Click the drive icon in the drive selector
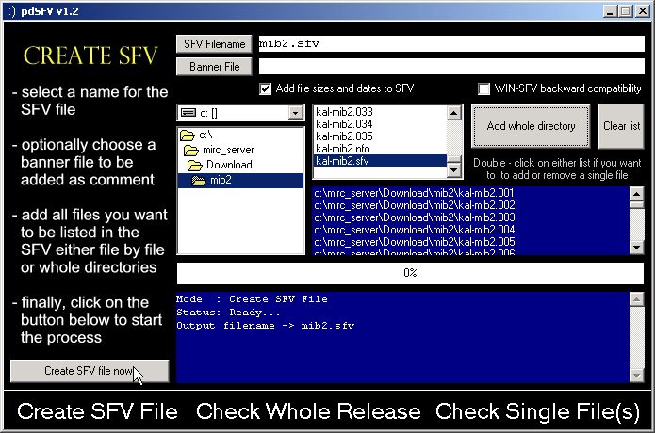The image size is (655, 433). click(188, 113)
